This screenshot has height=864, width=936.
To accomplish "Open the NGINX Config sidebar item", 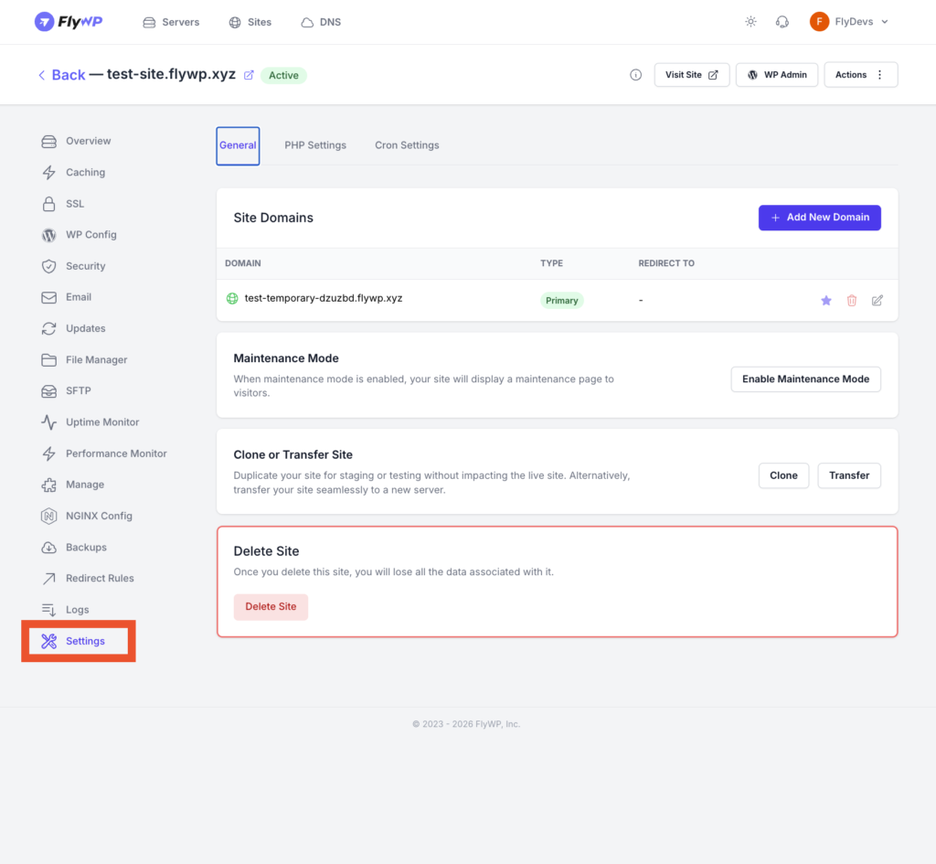I will click(x=99, y=516).
